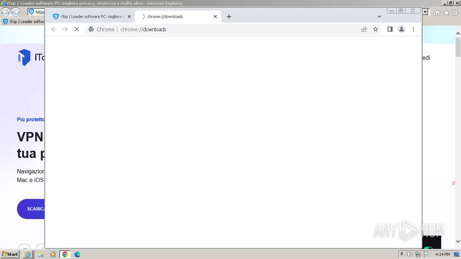Image resolution: width=461 pixels, height=259 pixels.
Task: Go back in Internet Explorer
Action: 5,12
